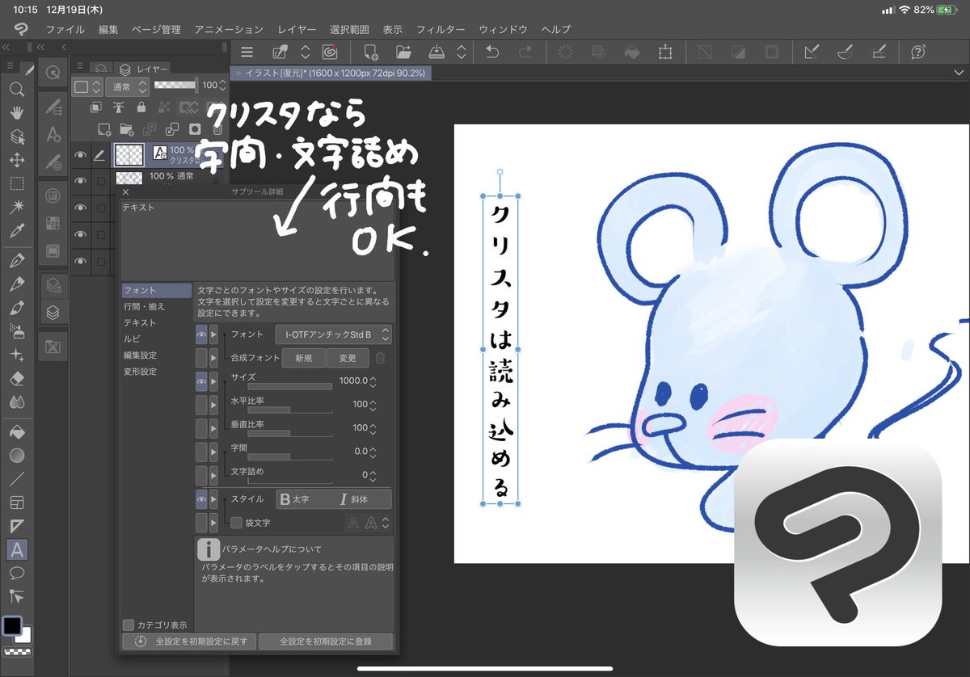The height and width of the screenshot is (677, 970).
Task: Select the Airbrush spray tool
Action: pyautogui.click(x=16, y=331)
